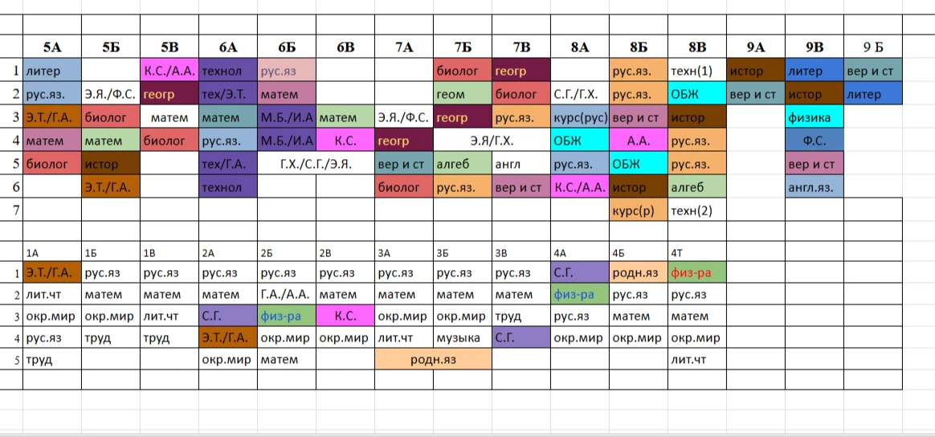This screenshot has width=935, height=437.
Task: Click the merged Г.Х./С.Г./Э.Я. cell
Action: 316,164
